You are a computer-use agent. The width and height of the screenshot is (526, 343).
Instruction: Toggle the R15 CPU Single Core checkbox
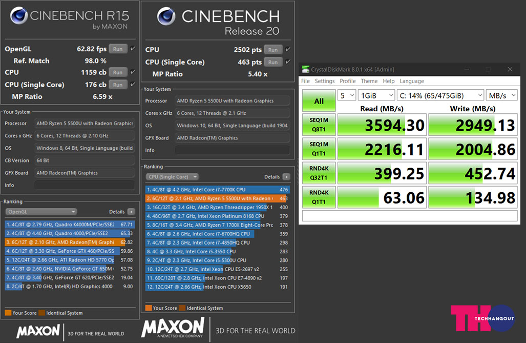coord(133,84)
